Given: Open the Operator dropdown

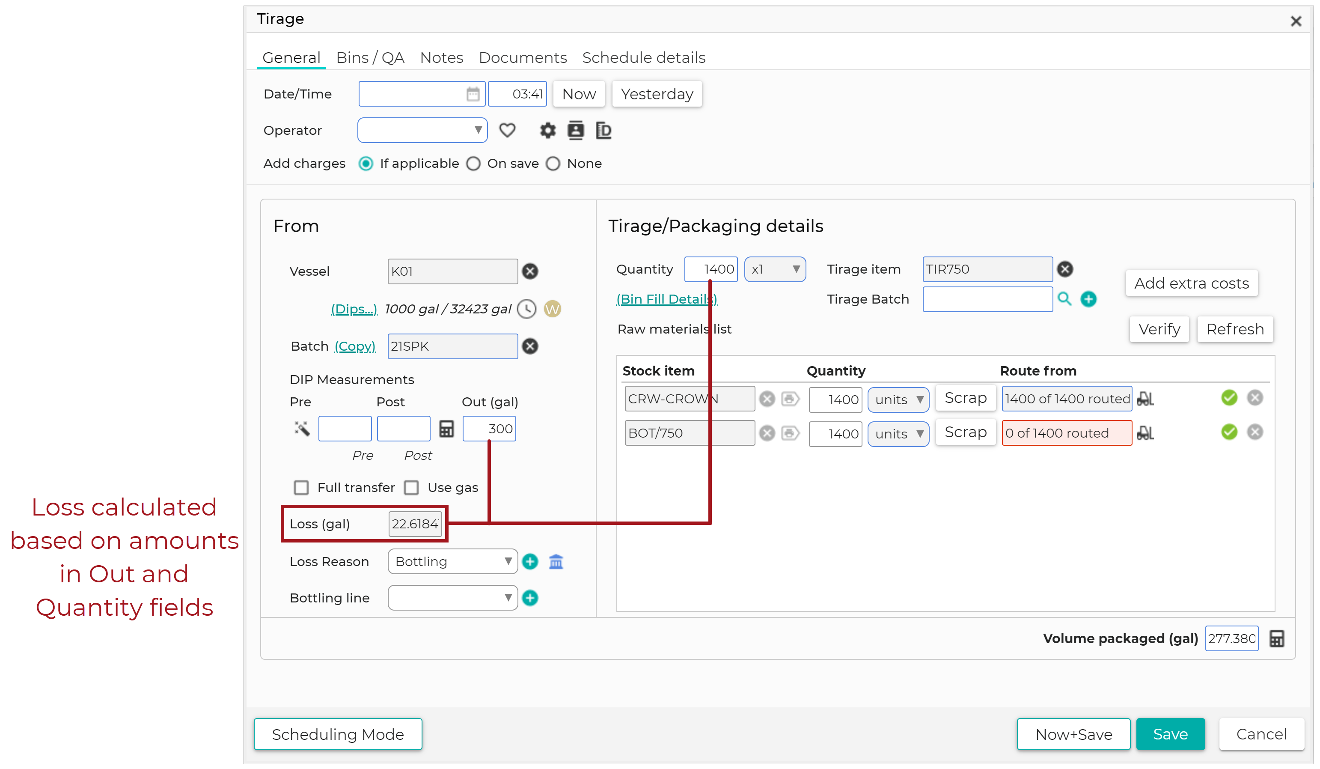Looking at the screenshot, I should tap(422, 131).
